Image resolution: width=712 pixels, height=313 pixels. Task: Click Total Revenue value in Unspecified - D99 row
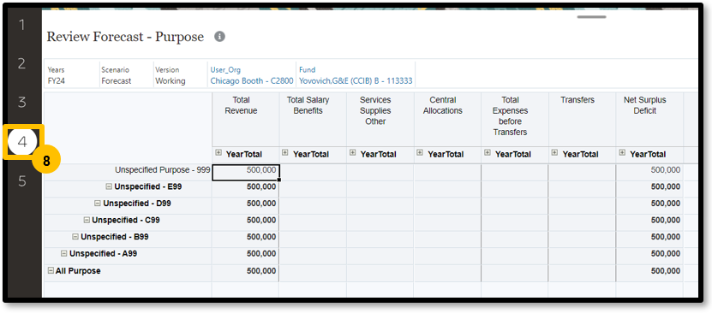(261, 204)
